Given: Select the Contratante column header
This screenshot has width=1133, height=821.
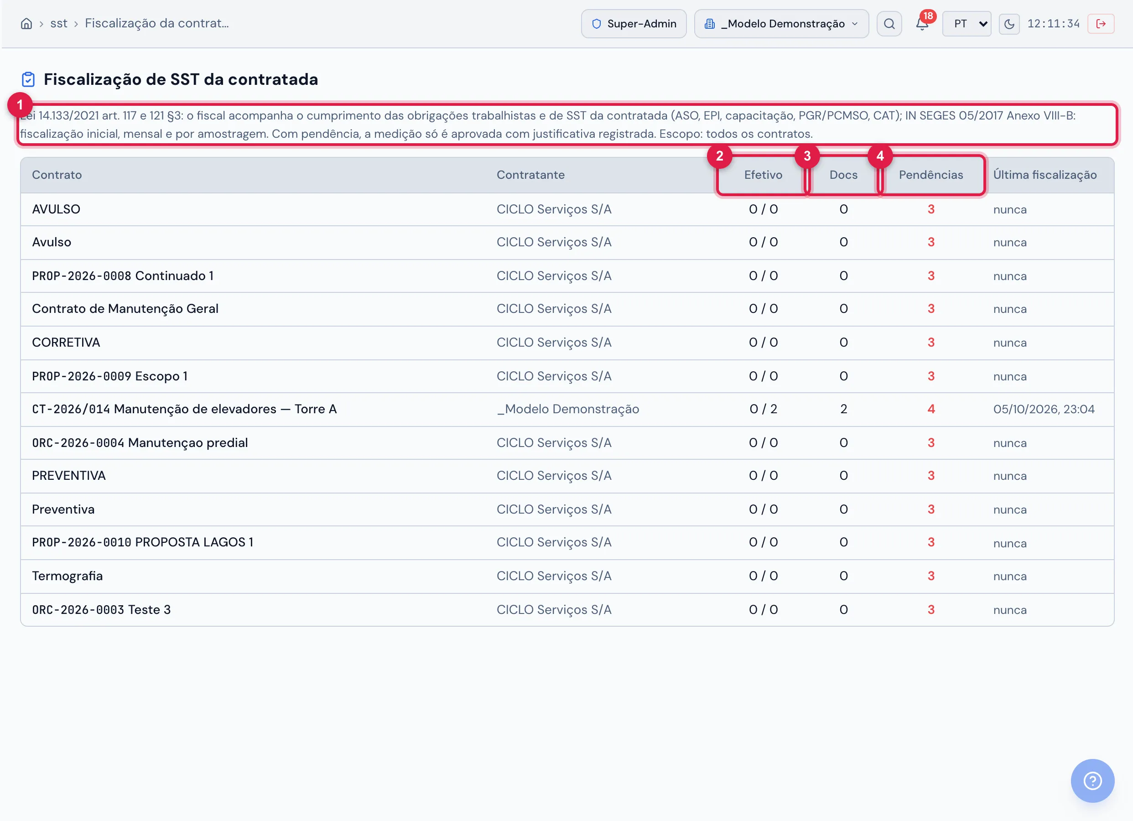Looking at the screenshot, I should [x=530, y=175].
